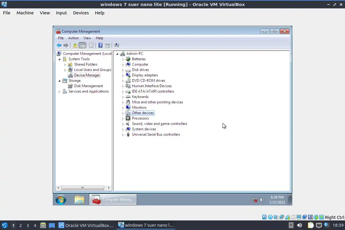Click the Scan for hardware changes icon
Image resolution: width=345 pixels, height=230 pixels.
(x=117, y=45)
